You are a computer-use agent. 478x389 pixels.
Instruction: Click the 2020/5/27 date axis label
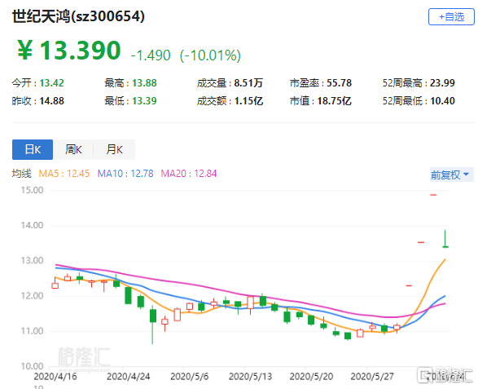point(372,377)
